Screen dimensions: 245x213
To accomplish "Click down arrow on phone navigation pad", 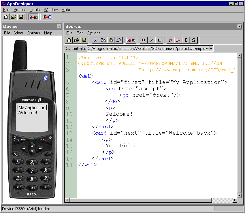I will click(x=32, y=152).
